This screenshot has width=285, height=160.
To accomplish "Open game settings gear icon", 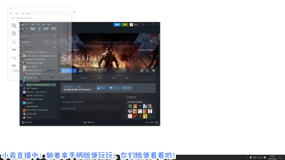I will click(x=142, y=71).
